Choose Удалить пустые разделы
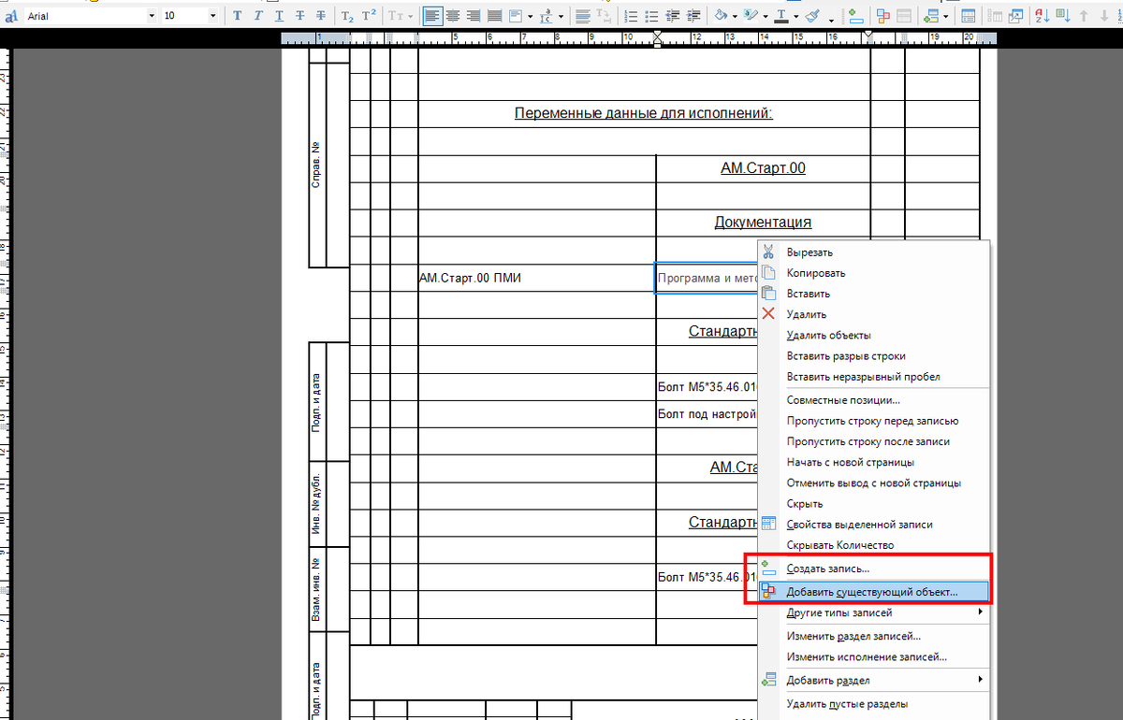The width and height of the screenshot is (1123, 720). click(x=873, y=704)
